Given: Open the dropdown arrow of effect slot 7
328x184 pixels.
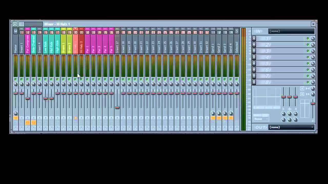Looking at the screenshot, I should coord(254,76).
